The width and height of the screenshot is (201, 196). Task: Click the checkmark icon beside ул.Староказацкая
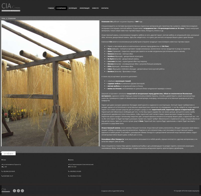69,165
